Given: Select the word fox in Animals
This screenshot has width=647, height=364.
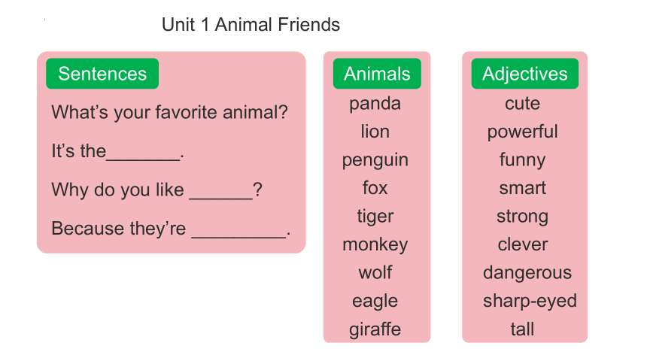Looking at the screenshot, I should [x=375, y=188].
